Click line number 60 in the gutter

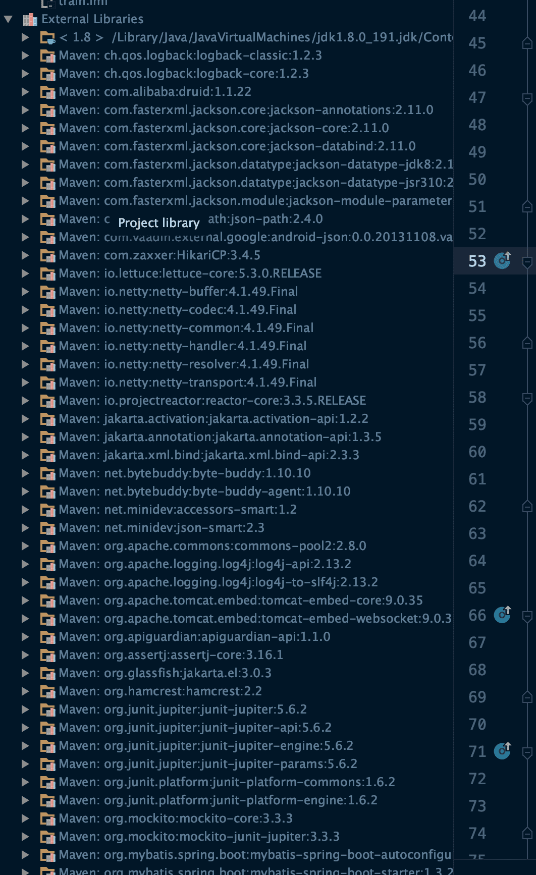pos(477,452)
